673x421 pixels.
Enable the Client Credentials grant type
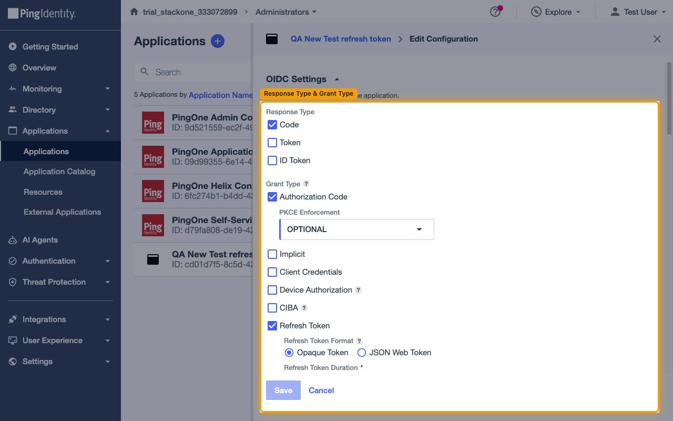point(272,272)
